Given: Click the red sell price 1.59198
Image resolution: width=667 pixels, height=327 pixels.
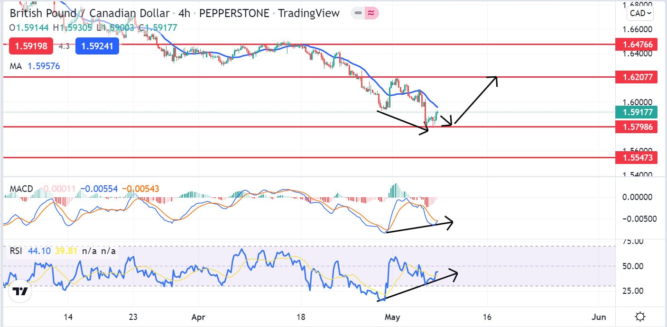Looking at the screenshot, I should (x=30, y=46).
